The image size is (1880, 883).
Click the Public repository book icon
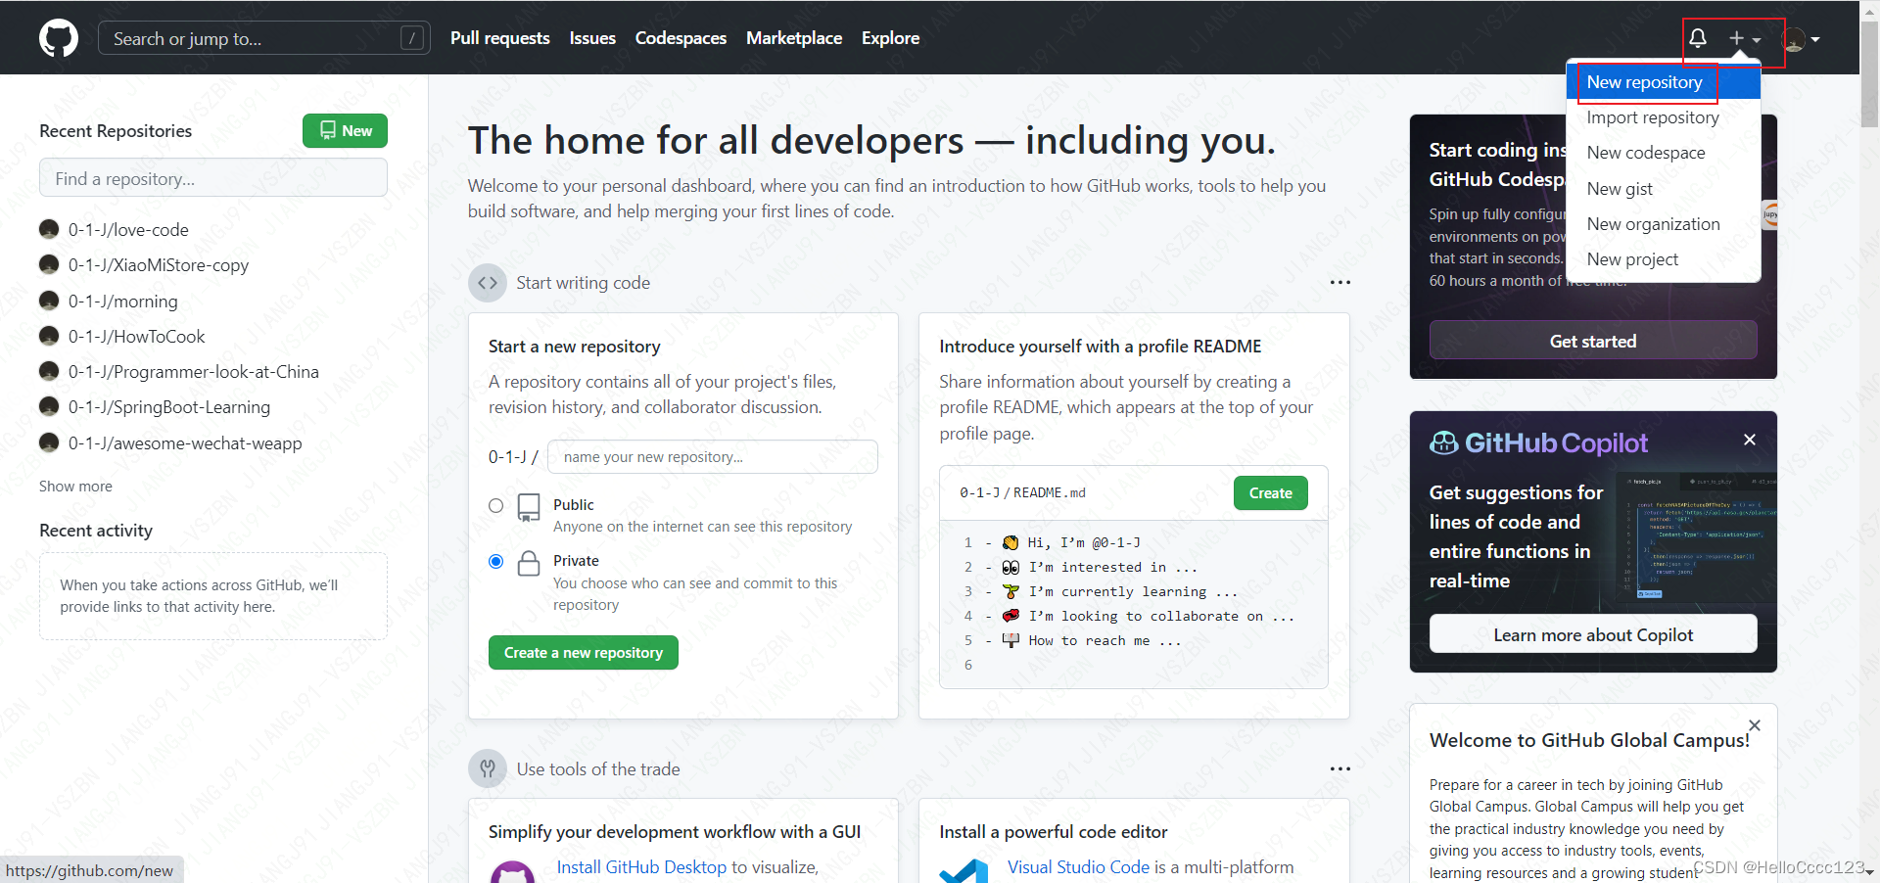(x=529, y=507)
